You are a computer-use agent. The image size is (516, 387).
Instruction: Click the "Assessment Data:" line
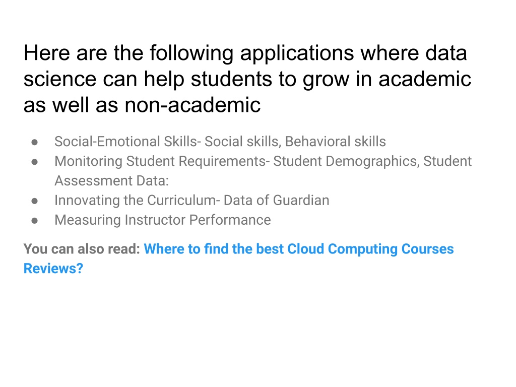click(111, 181)
